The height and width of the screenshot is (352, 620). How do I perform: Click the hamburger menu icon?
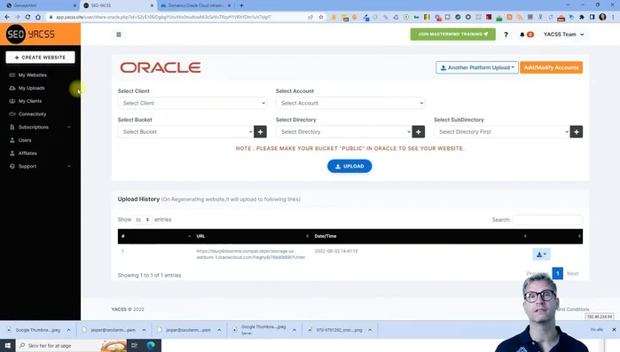coord(119,35)
